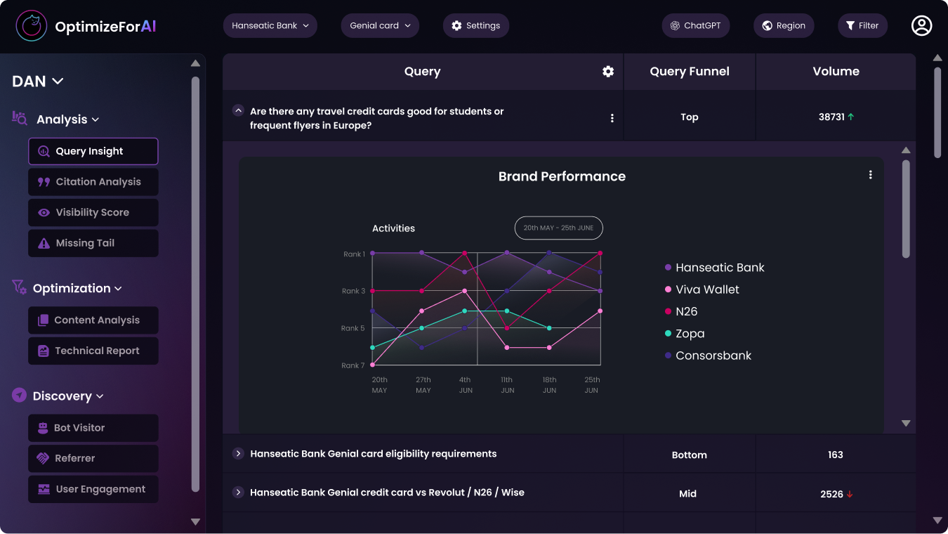Toggle the N26 series in legend

coord(685,312)
